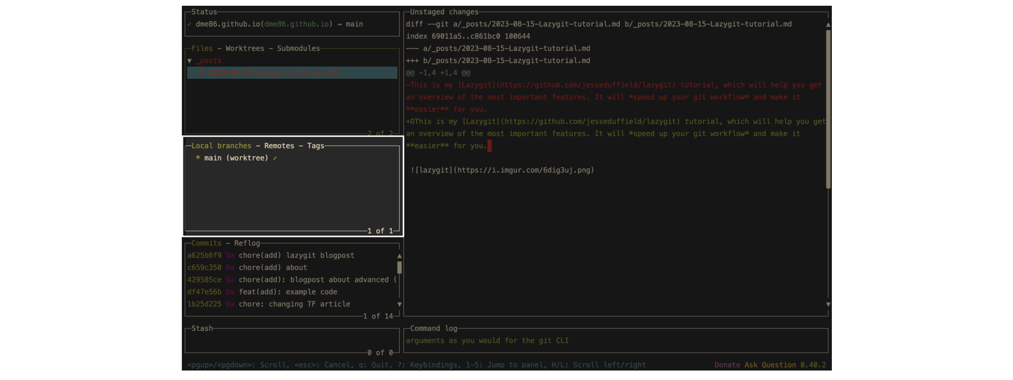1013x380 pixels.
Task: Switch to the Submodules tab
Action: 299,49
